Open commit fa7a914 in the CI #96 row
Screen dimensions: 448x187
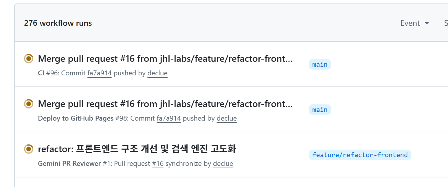tap(100, 73)
